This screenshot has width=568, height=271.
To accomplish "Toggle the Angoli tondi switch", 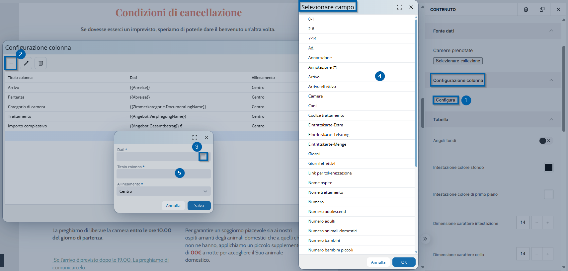I will [x=545, y=141].
